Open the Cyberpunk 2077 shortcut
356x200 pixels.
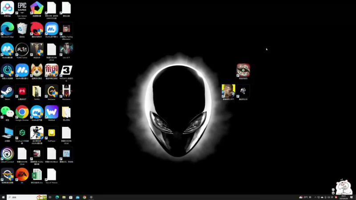(x=228, y=92)
